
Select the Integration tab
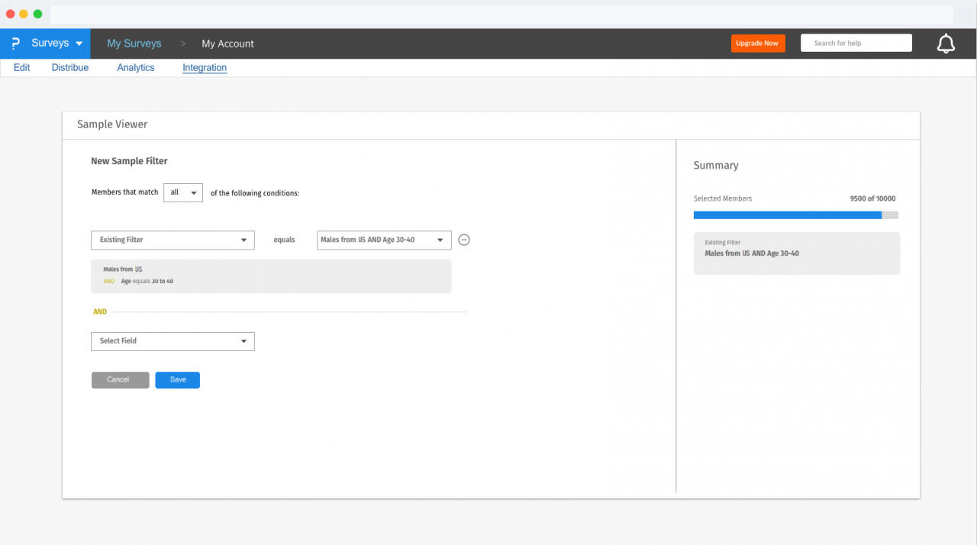pos(204,67)
